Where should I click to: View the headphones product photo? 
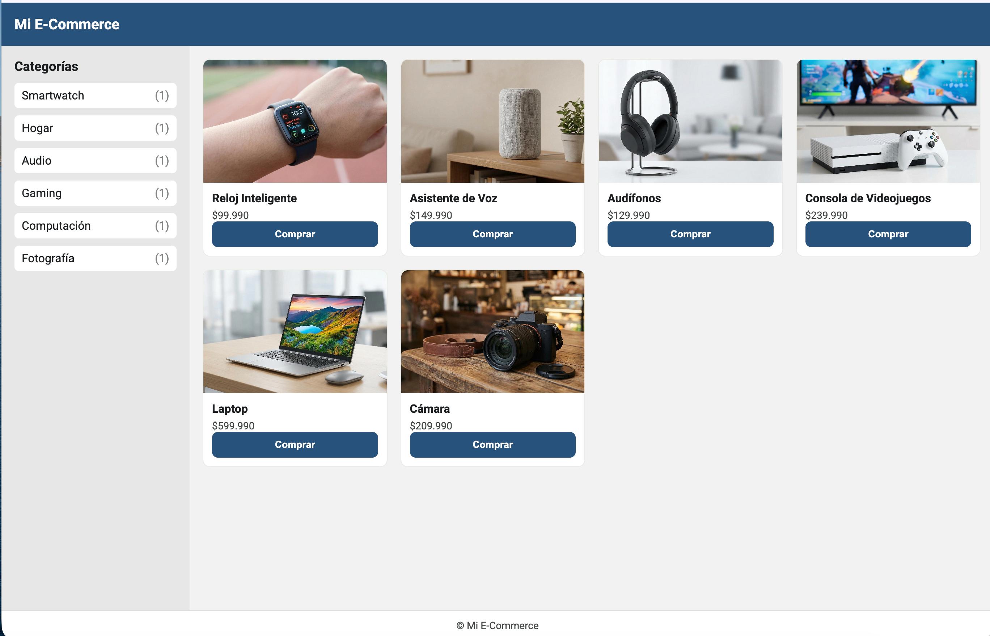coord(690,121)
